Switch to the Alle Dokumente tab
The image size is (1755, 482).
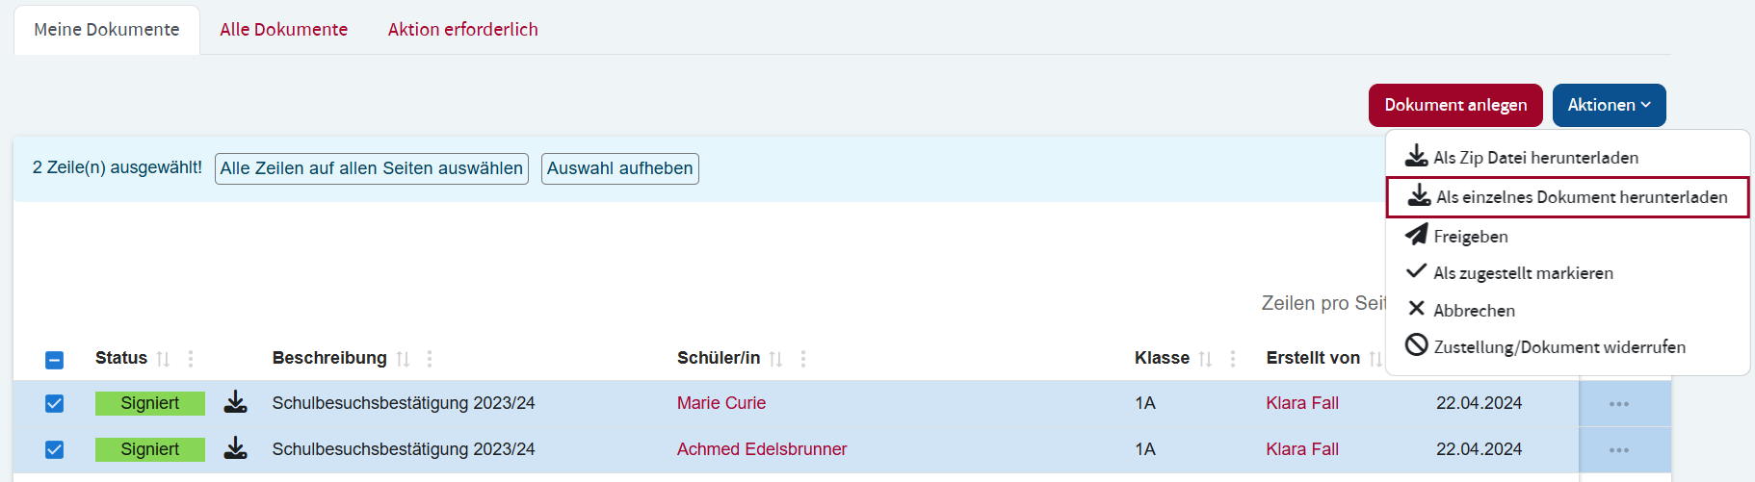point(283,30)
